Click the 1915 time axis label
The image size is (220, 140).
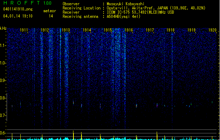point(108,30)
